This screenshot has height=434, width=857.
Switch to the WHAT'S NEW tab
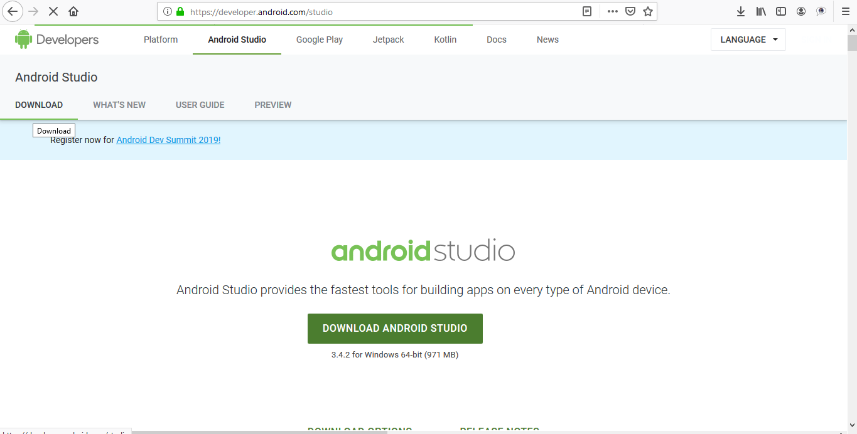pos(119,105)
